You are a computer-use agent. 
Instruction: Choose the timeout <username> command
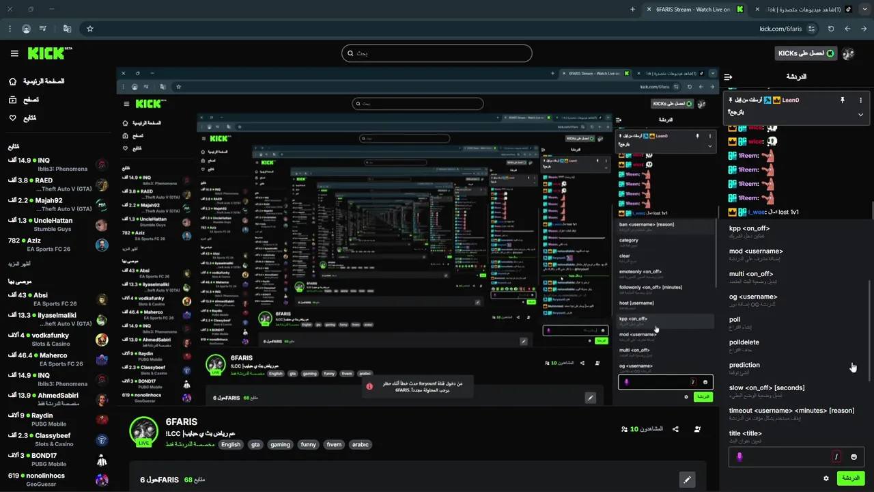tap(796, 413)
